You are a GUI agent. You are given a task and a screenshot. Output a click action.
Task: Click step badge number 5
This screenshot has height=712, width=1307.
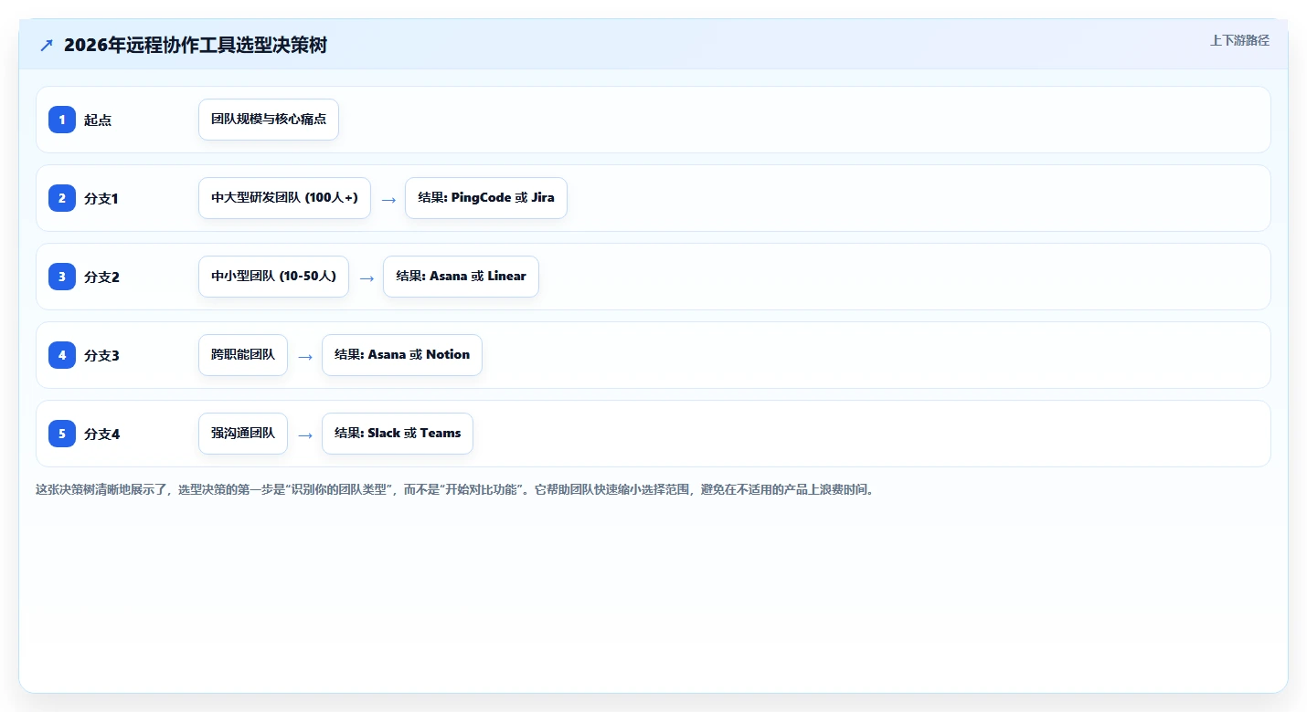[62, 434]
